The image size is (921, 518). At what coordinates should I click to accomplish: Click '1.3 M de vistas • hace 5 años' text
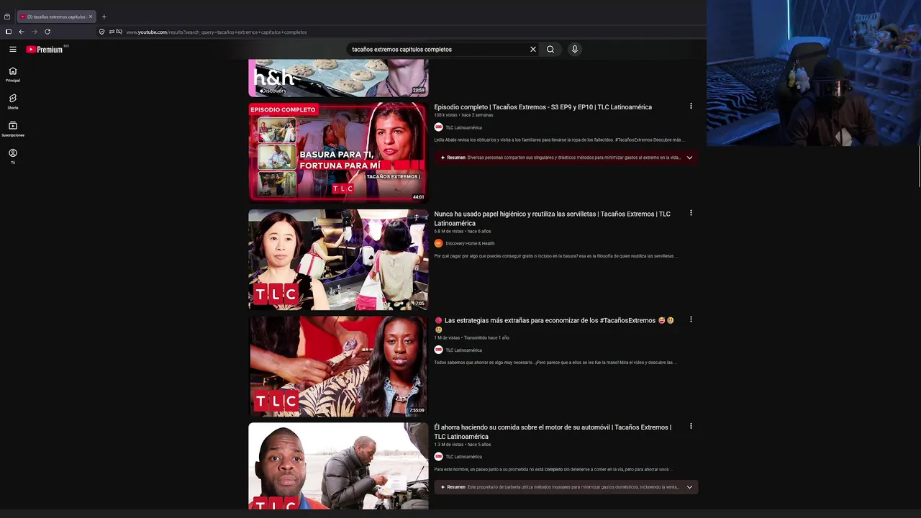coord(462,445)
